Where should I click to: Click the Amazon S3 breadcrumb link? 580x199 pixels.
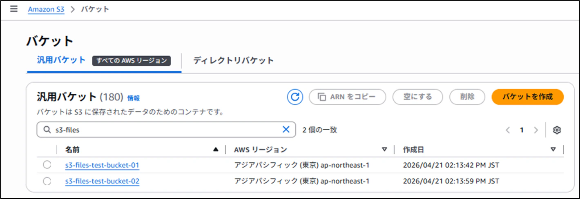pos(46,9)
